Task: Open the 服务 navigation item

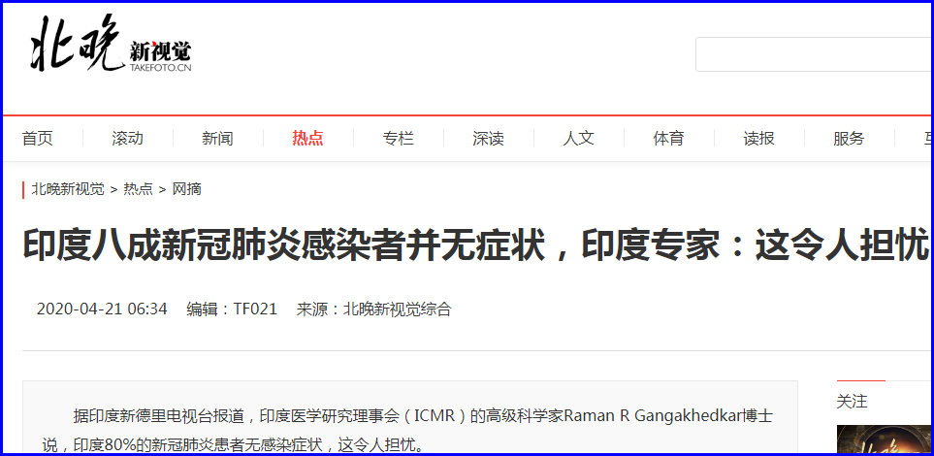Action: pos(849,139)
